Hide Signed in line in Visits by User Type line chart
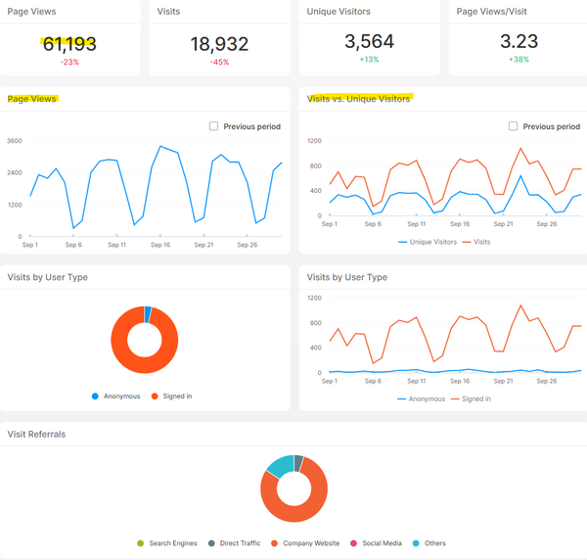The image size is (587, 560). [x=471, y=398]
